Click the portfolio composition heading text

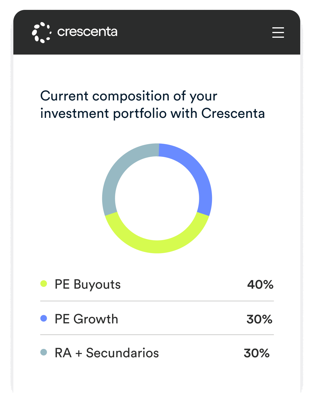(x=152, y=105)
